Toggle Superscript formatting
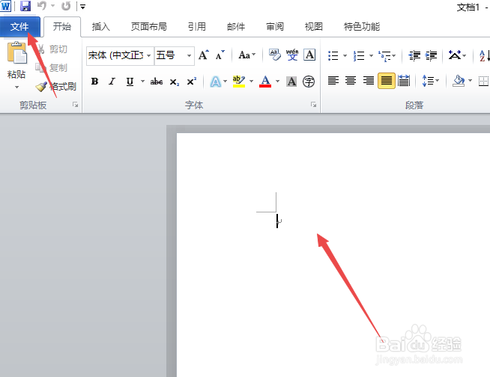 pyautogui.click(x=191, y=82)
